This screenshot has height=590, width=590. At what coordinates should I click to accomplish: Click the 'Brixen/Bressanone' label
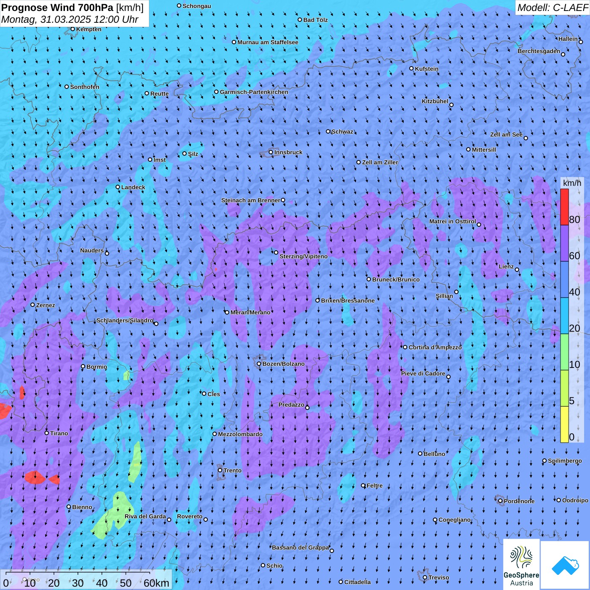[348, 300]
